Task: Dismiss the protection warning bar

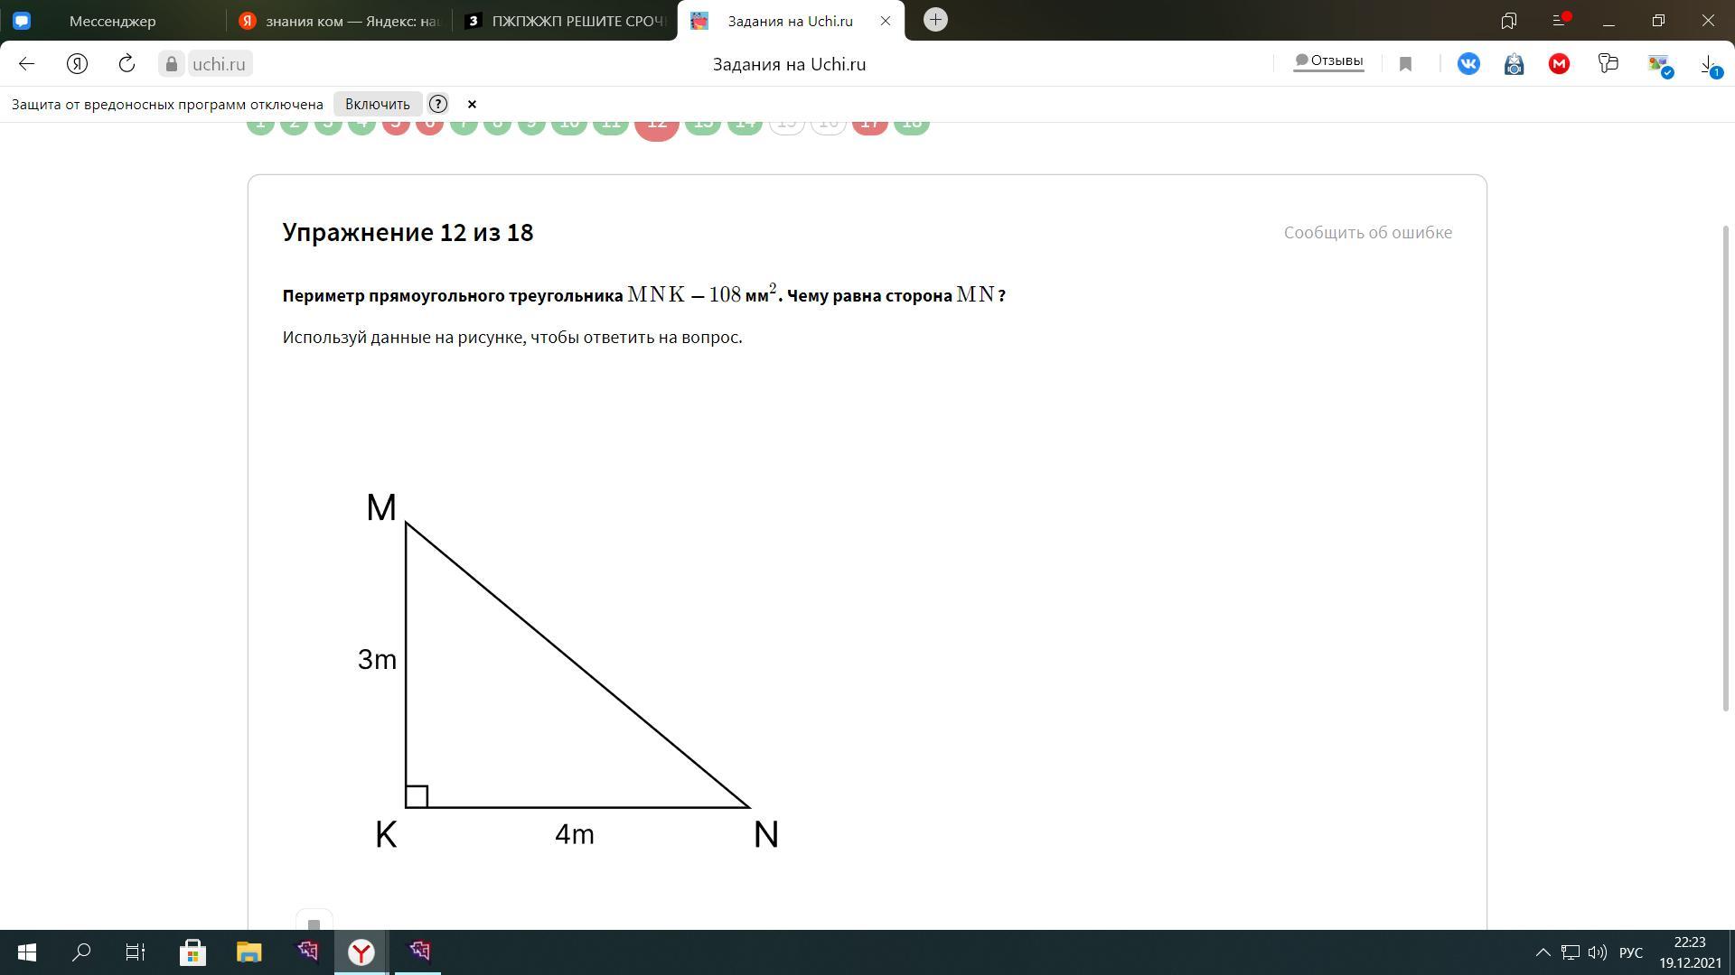Action: [x=472, y=104]
